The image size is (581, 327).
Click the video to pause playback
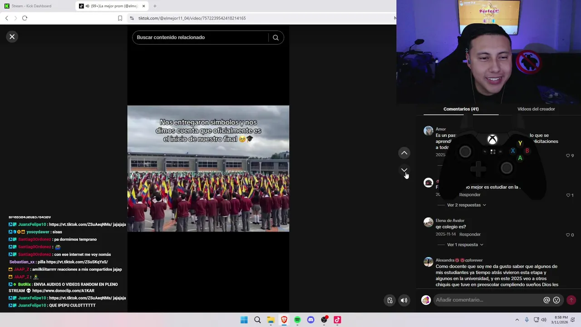coord(208,168)
